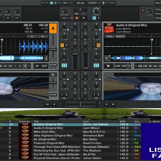161x161 pixels.
Task: Click the Deck A letter badge
Action: [53, 28]
